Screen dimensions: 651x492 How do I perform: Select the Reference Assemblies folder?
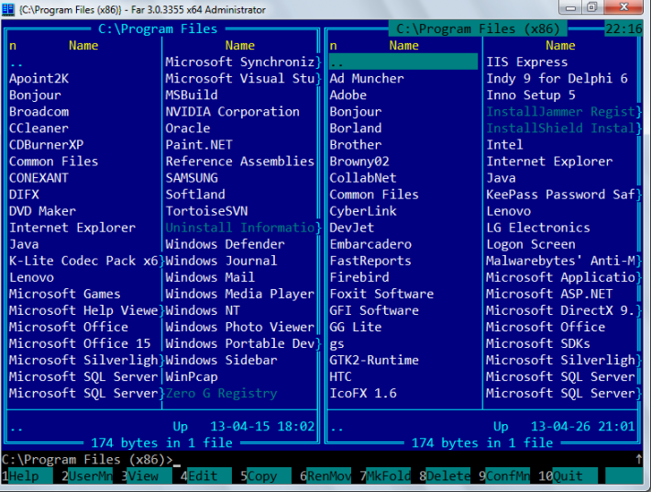pyautogui.click(x=240, y=162)
